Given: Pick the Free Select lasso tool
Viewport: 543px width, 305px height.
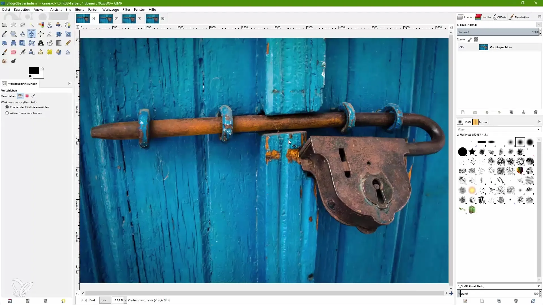Looking at the screenshot, I should pos(23,25).
